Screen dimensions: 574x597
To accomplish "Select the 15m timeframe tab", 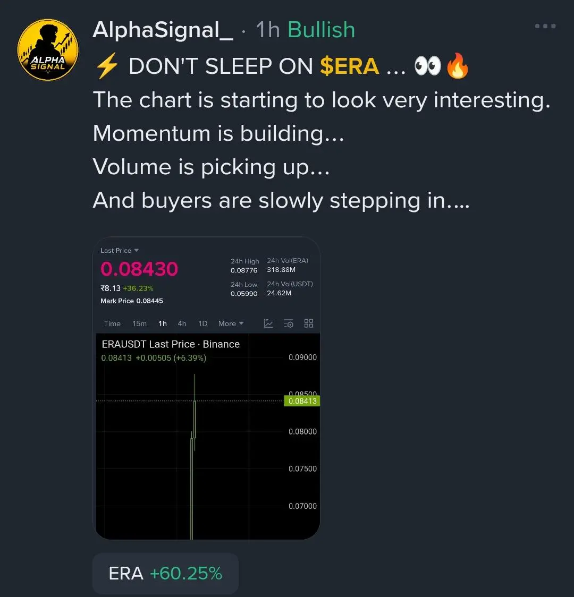I will tap(139, 323).
